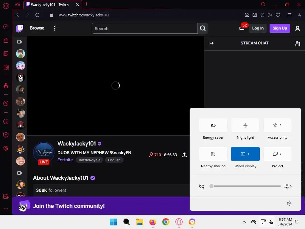This screenshot has width=305, height=229.
Task: Collapse the stream chat panel
Action: 211,43
